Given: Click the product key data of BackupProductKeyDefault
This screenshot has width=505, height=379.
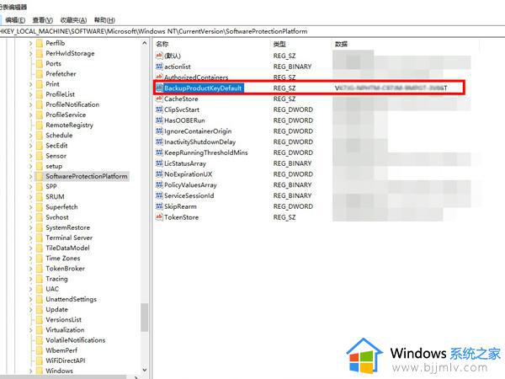Looking at the screenshot, I should pyautogui.click(x=391, y=88).
